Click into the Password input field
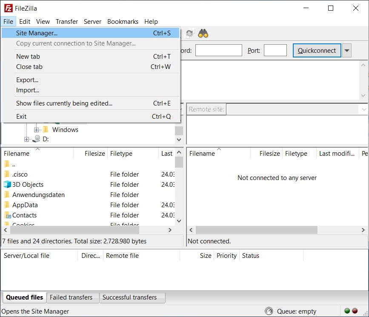This screenshot has width=369, height=317. [x=218, y=50]
